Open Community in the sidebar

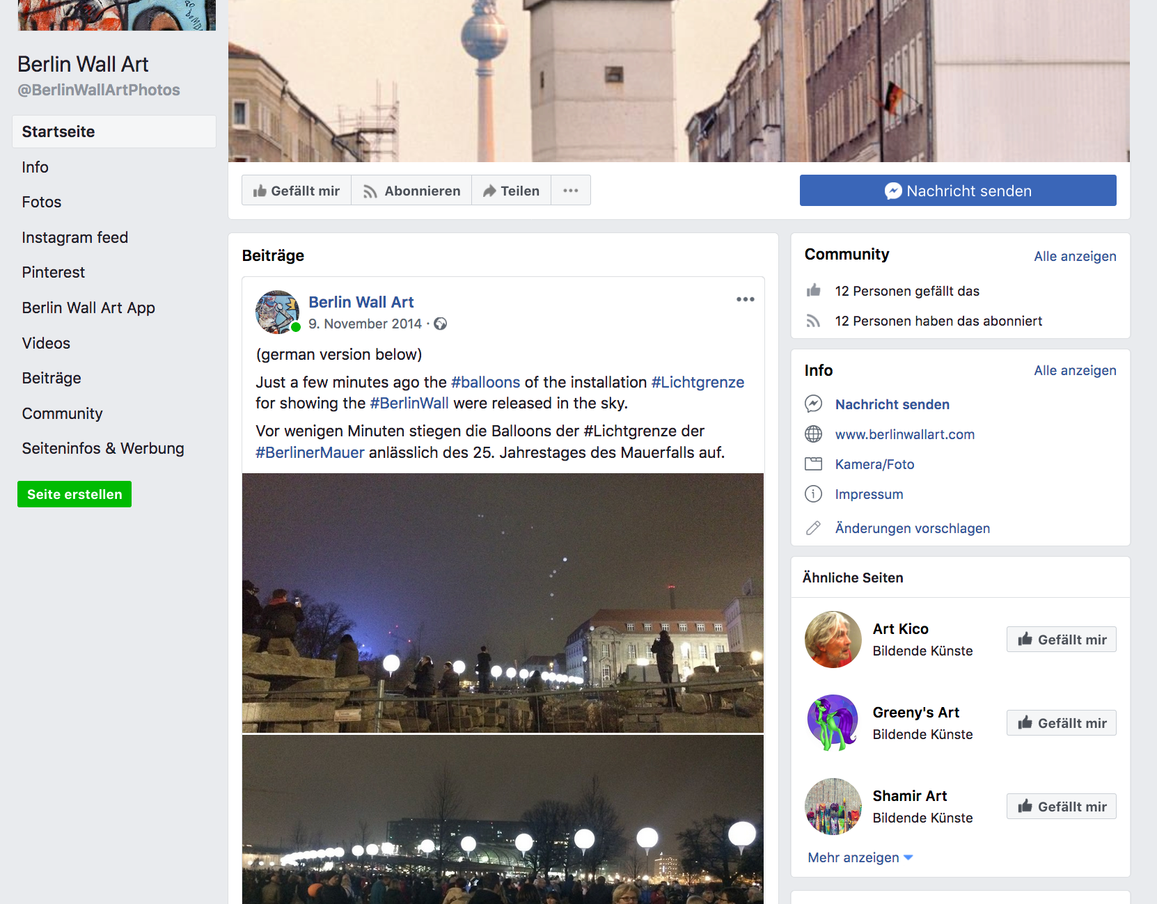tap(63, 413)
